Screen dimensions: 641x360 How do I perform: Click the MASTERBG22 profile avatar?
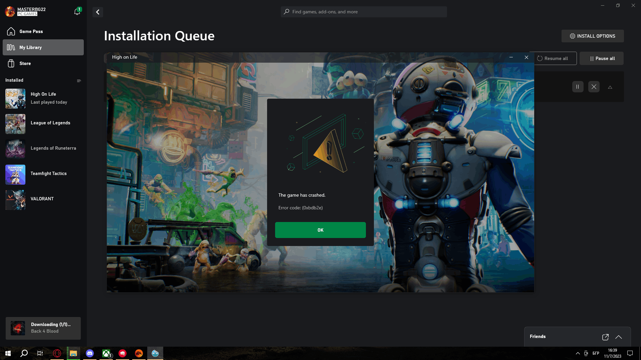coord(10,12)
